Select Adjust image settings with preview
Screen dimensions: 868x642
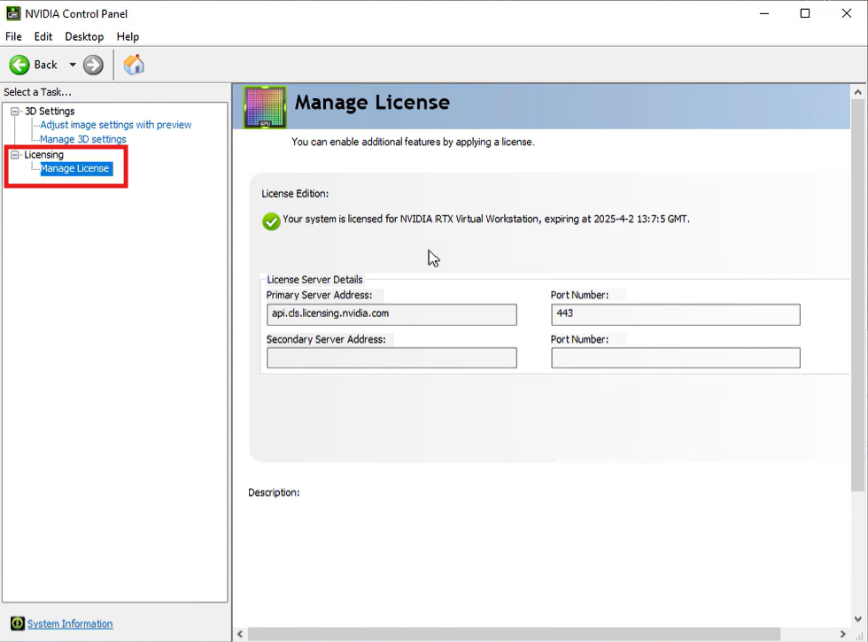click(x=113, y=125)
